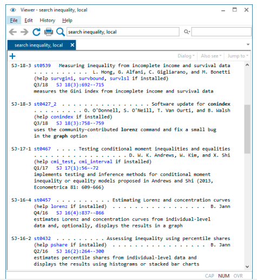Open help for cmi_interval

(95, 161)
